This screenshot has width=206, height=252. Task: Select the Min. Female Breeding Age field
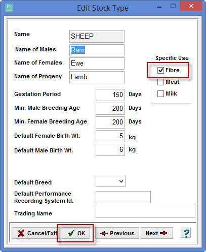(110, 122)
